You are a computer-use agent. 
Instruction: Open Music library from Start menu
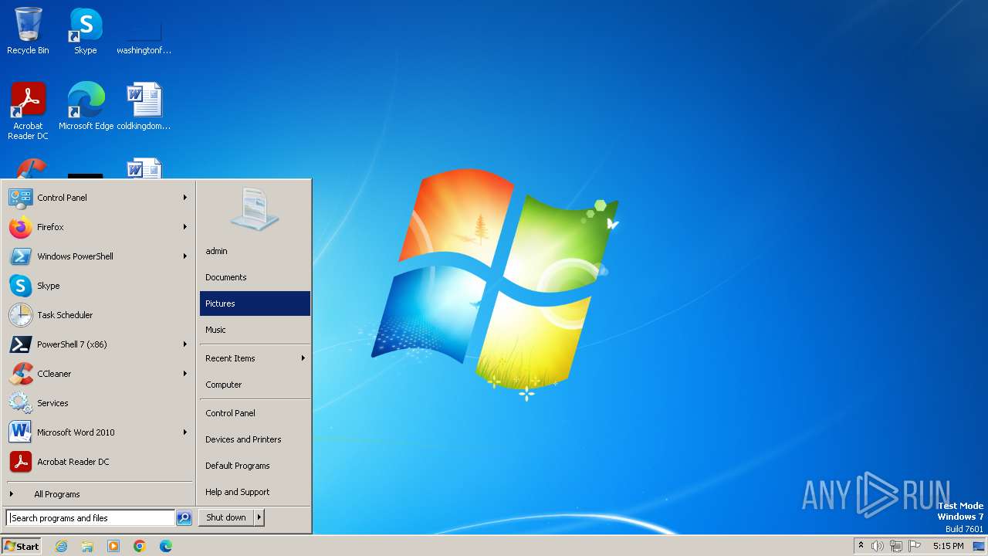coord(255,330)
